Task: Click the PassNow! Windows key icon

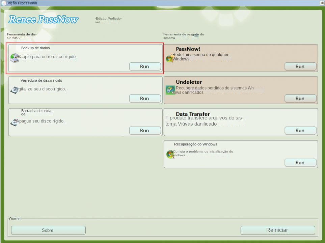Action: (x=169, y=59)
